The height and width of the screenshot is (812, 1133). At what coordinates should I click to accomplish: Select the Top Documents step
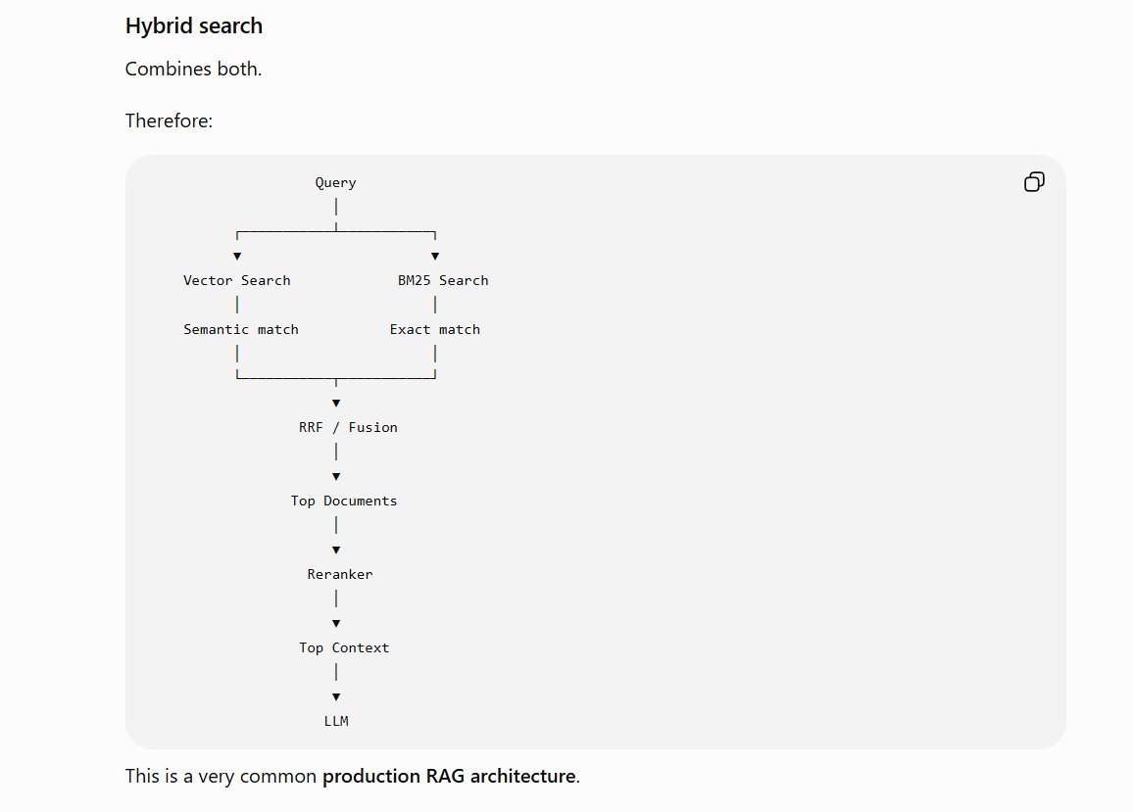[344, 501]
